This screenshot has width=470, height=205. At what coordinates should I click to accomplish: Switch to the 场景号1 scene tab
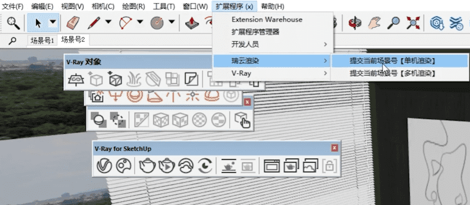point(42,41)
